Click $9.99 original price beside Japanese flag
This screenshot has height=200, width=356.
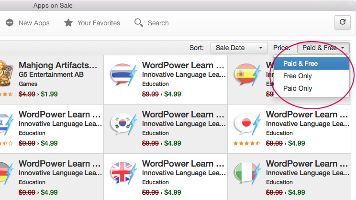274,143
